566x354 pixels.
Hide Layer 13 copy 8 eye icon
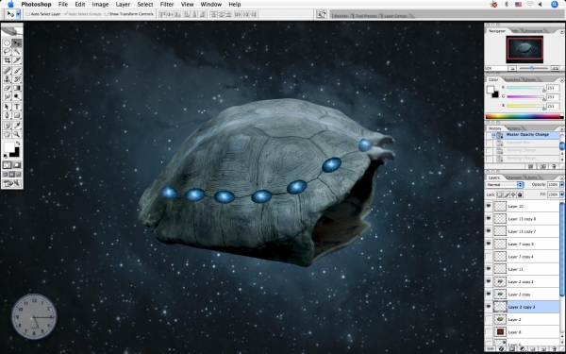pyautogui.click(x=489, y=219)
